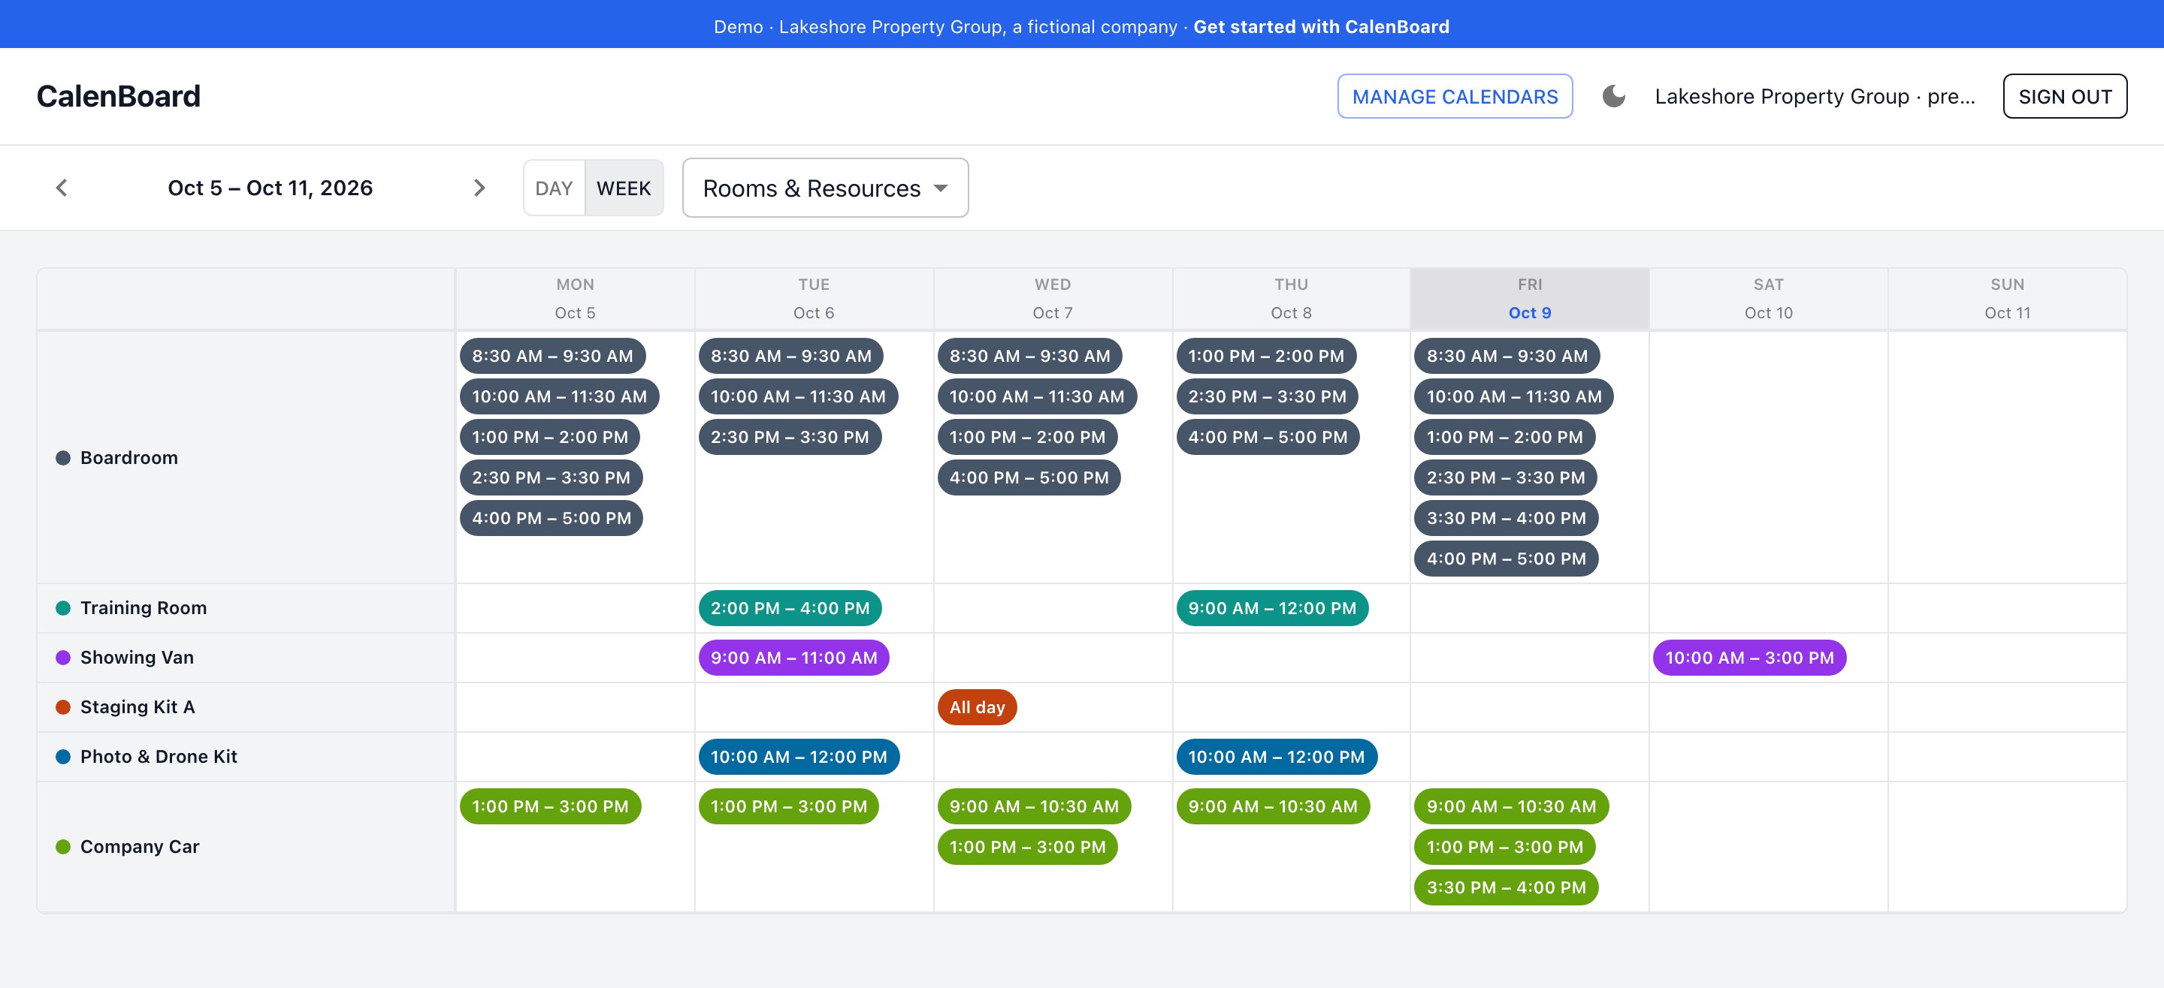Open Showing Van Saturday 10:00 AM – 3:00 PM

1749,657
